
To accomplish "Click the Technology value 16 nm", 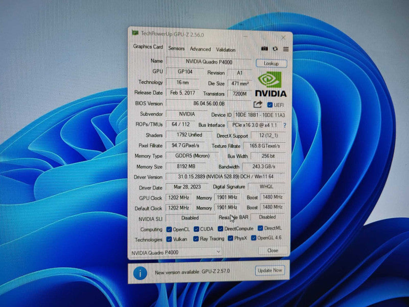I will click(183, 82).
